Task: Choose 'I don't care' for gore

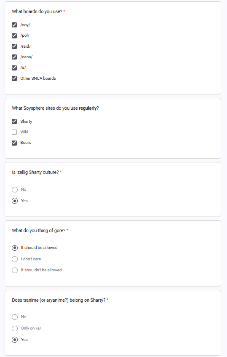Action: click(15, 259)
